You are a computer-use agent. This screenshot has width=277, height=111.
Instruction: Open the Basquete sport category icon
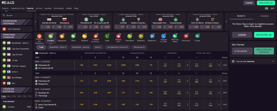[62, 36]
